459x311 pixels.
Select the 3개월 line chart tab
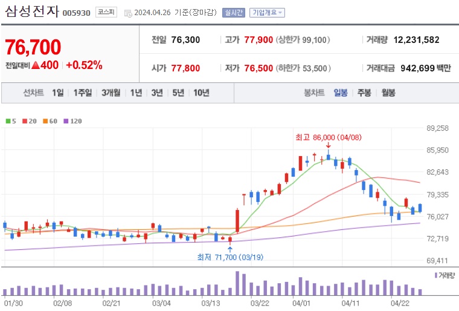click(111, 93)
